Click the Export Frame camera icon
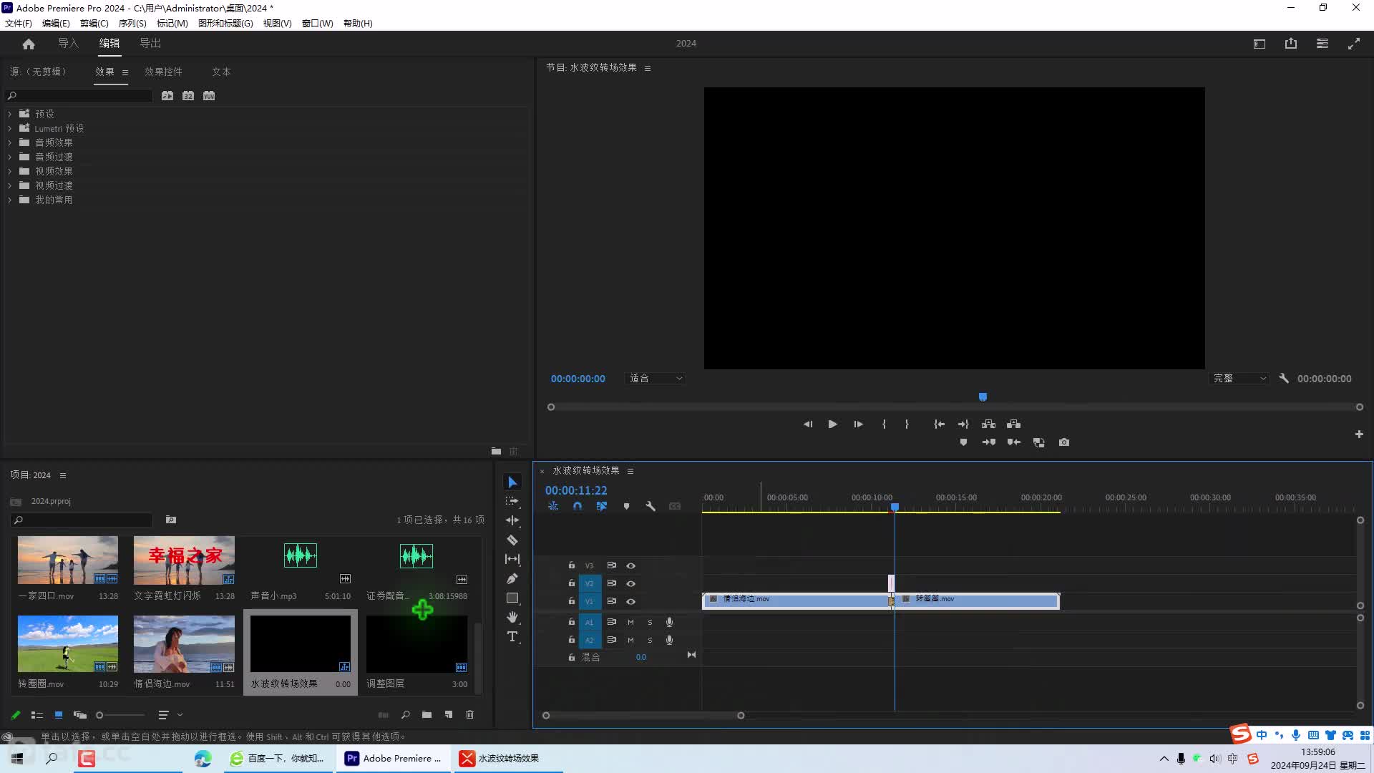Viewport: 1374px width, 773px height. click(x=1064, y=442)
